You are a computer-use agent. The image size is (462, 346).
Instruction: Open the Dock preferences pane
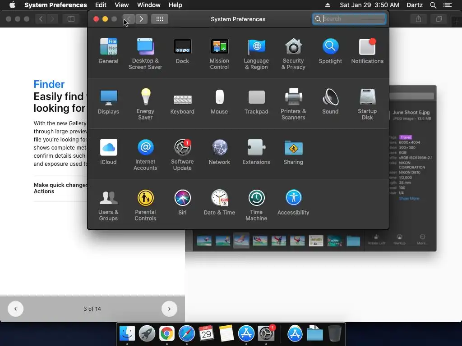182,50
